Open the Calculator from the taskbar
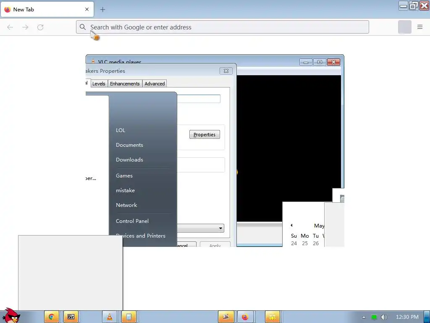Image resolution: width=430 pixels, height=323 pixels. click(x=128, y=317)
